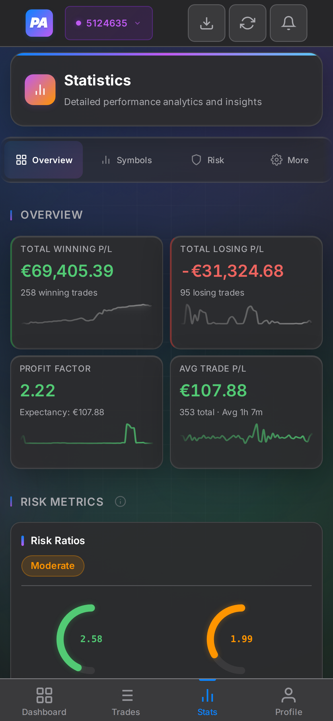Expand the account number 5124635 dropdown
The image size is (333, 721).
pos(108,23)
